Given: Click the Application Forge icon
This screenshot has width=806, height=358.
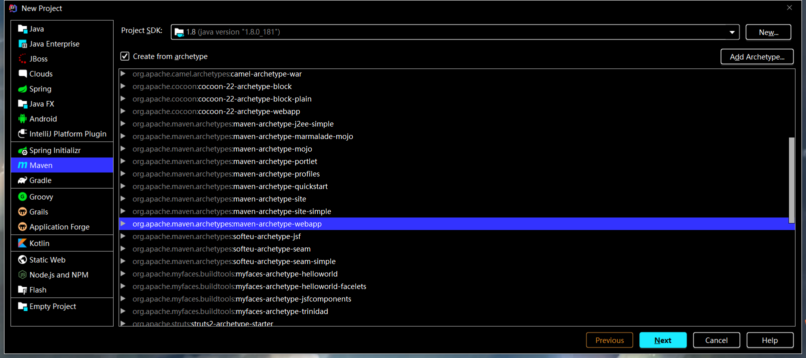Looking at the screenshot, I should tap(23, 227).
